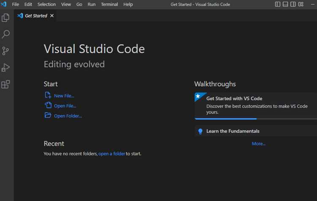Viewport: 317px width, 201px height.
Task: Open the Extensions view
Action: 5,84
